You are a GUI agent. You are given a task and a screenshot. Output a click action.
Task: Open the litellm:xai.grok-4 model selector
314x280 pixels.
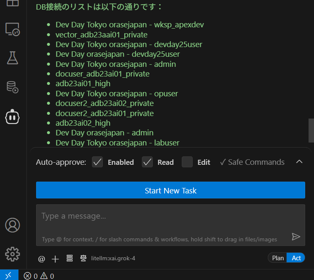(x=113, y=258)
